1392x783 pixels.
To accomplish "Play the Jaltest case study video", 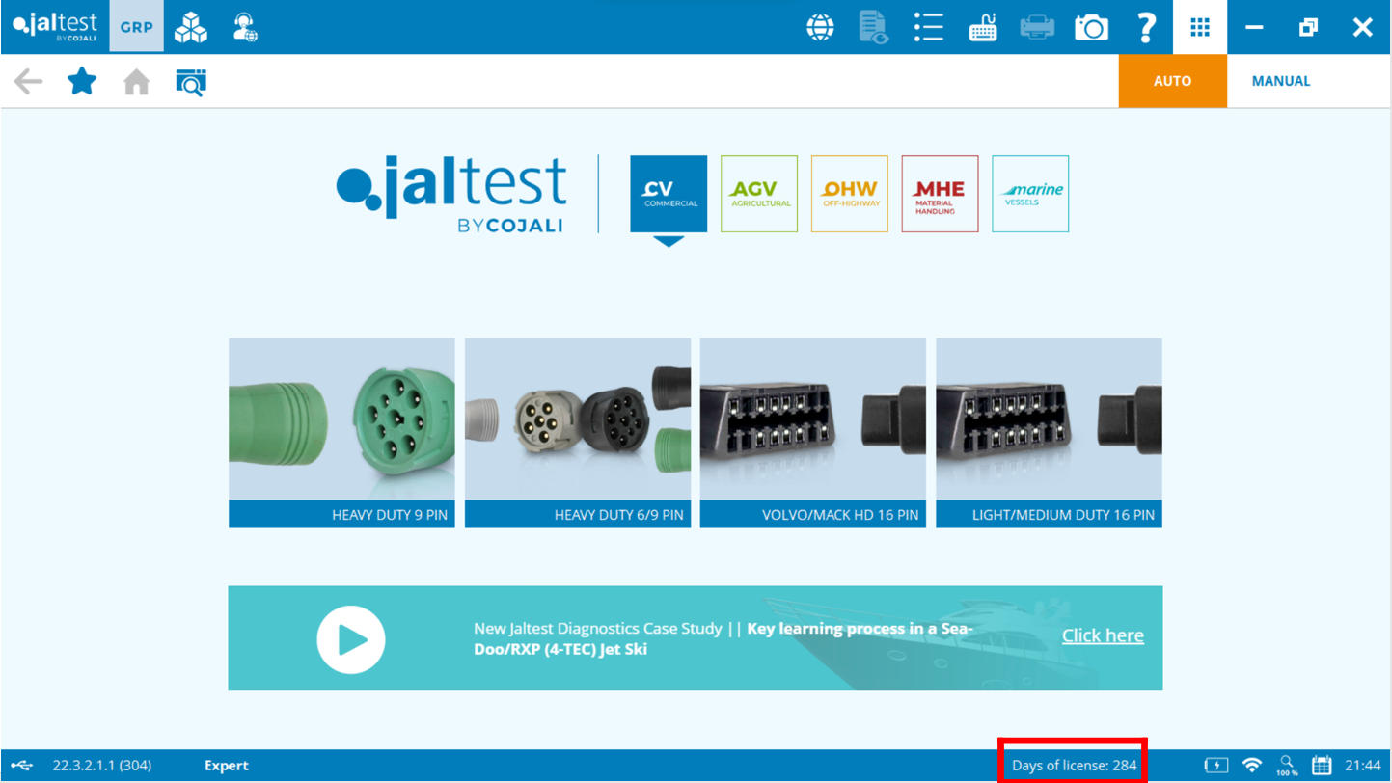I will pos(351,639).
